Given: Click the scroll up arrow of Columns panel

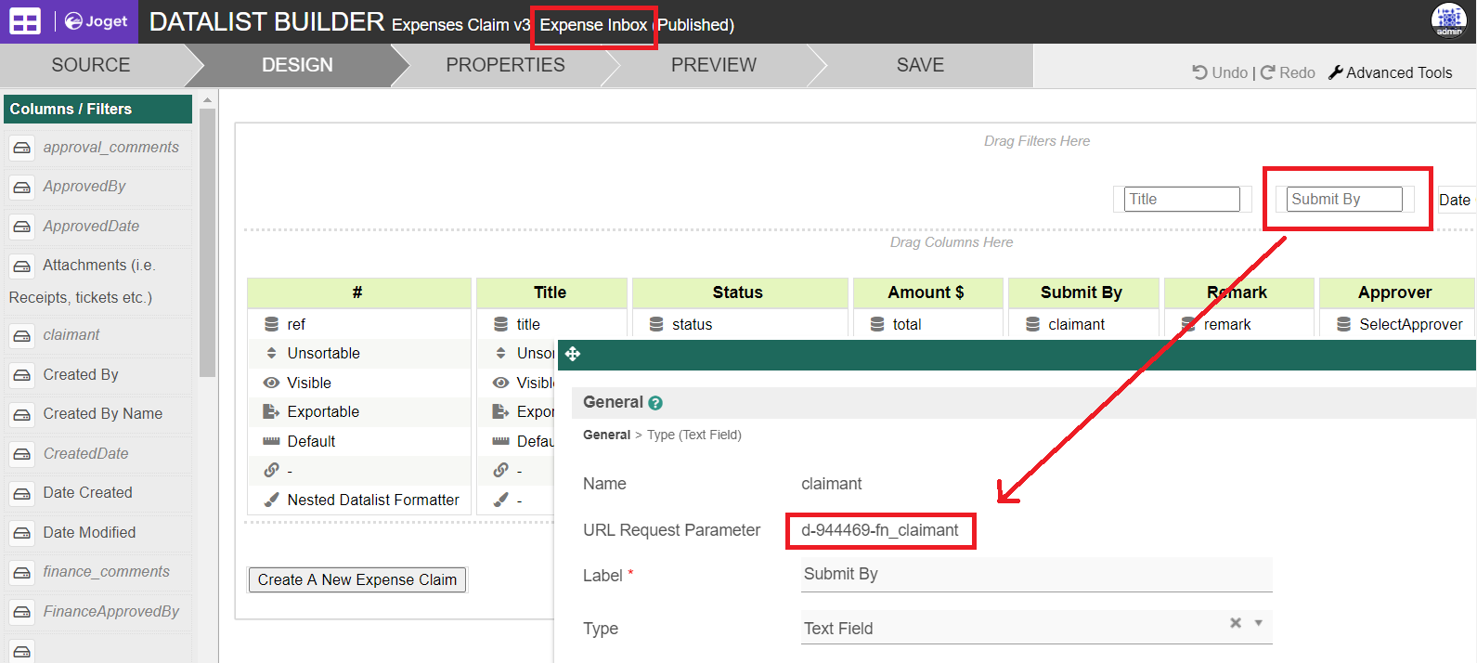Looking at the screenshot, I should pyautogui.click(x=207, y=100).
